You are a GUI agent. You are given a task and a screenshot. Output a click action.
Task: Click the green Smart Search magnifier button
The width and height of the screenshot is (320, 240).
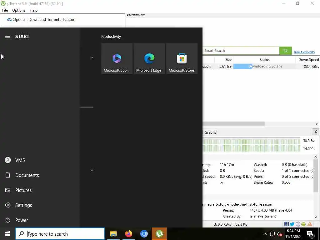[x=286, y=51]
